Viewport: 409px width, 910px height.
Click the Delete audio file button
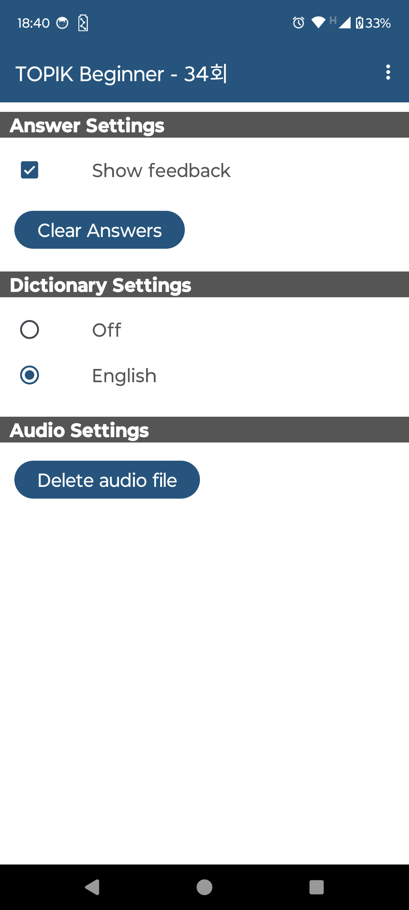[x=107, y=480]
